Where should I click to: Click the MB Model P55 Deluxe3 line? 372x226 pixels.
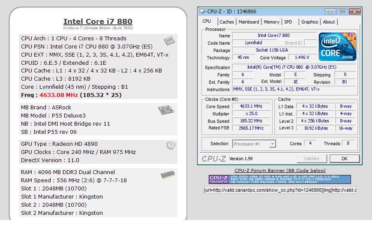pyautogui.click(x=54, y=116)
